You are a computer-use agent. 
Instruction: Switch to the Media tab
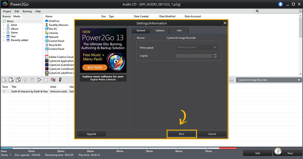click(x=17, y=16)
